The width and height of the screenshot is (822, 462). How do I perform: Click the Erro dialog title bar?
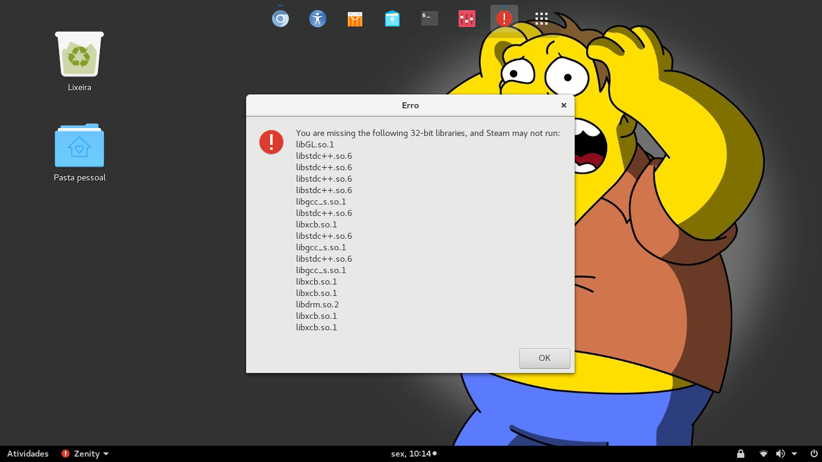click(x=410, y=105)
